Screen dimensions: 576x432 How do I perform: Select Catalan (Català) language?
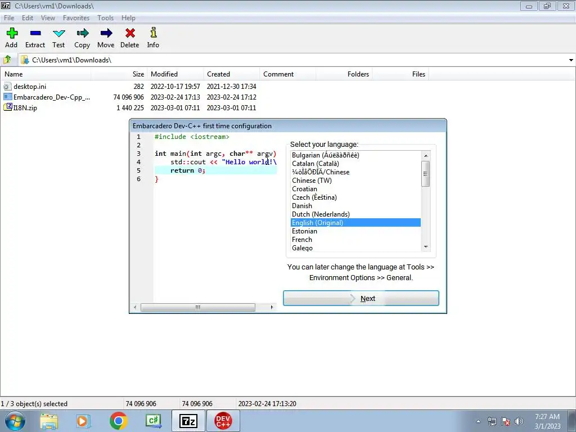click(x=355, y=164)
